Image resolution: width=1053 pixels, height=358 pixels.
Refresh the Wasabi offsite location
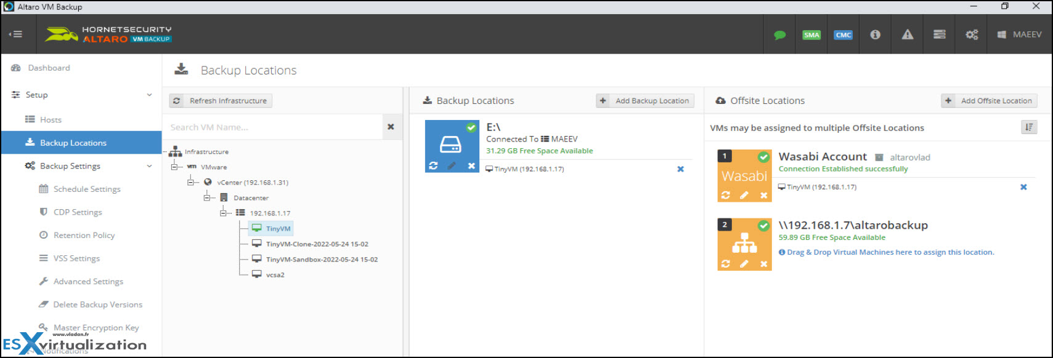tap(726, 195)
